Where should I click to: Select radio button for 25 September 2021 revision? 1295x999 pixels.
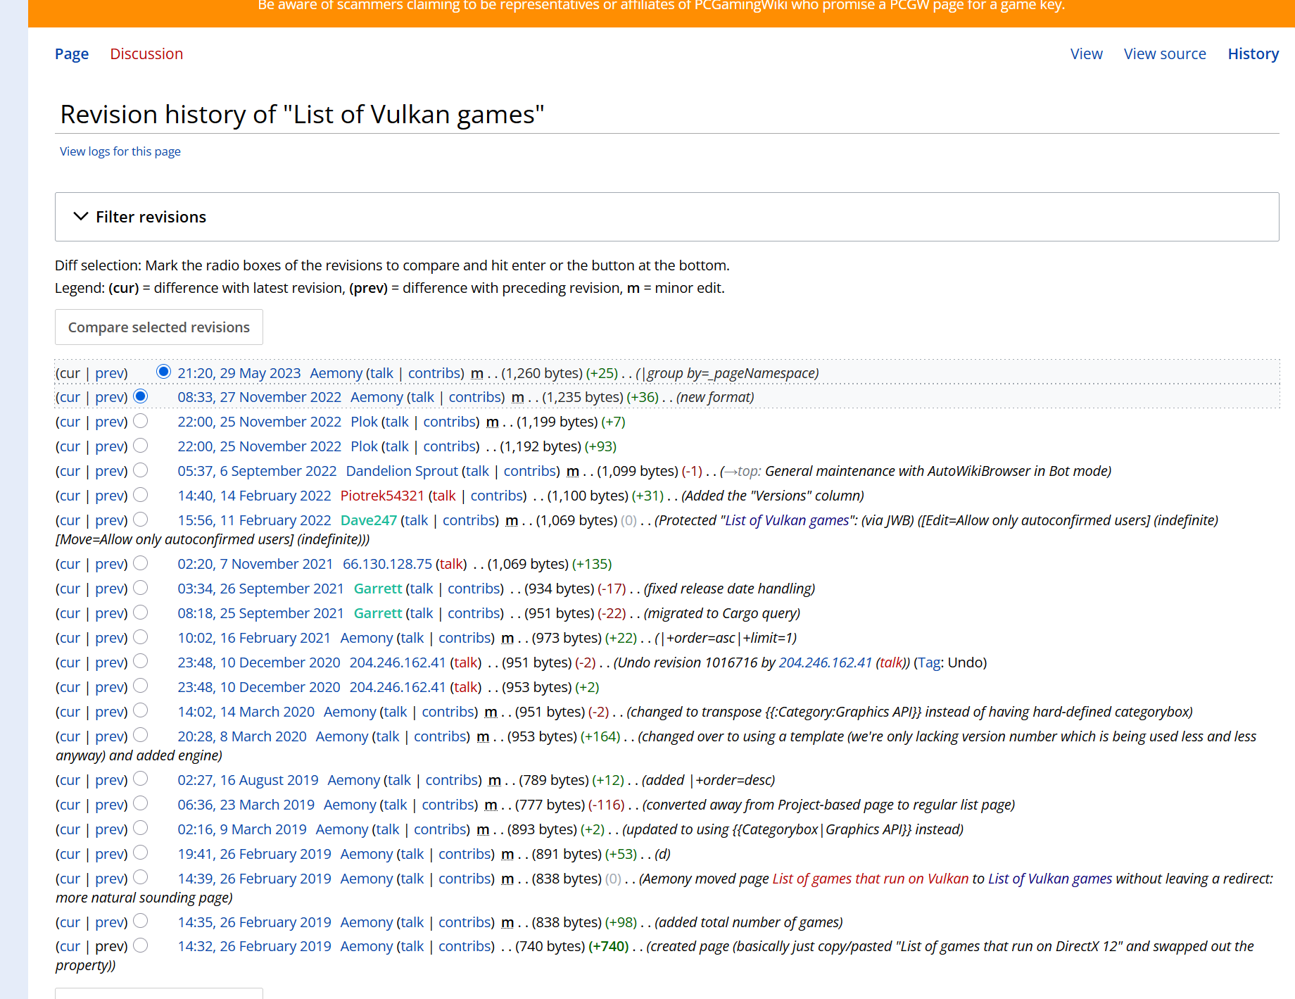tap(141, 612)
